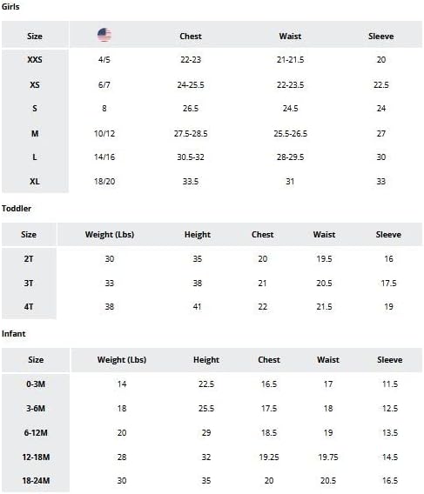Click the Toddler section heading
Screen dimensions: 424x494
click(17, 208)
